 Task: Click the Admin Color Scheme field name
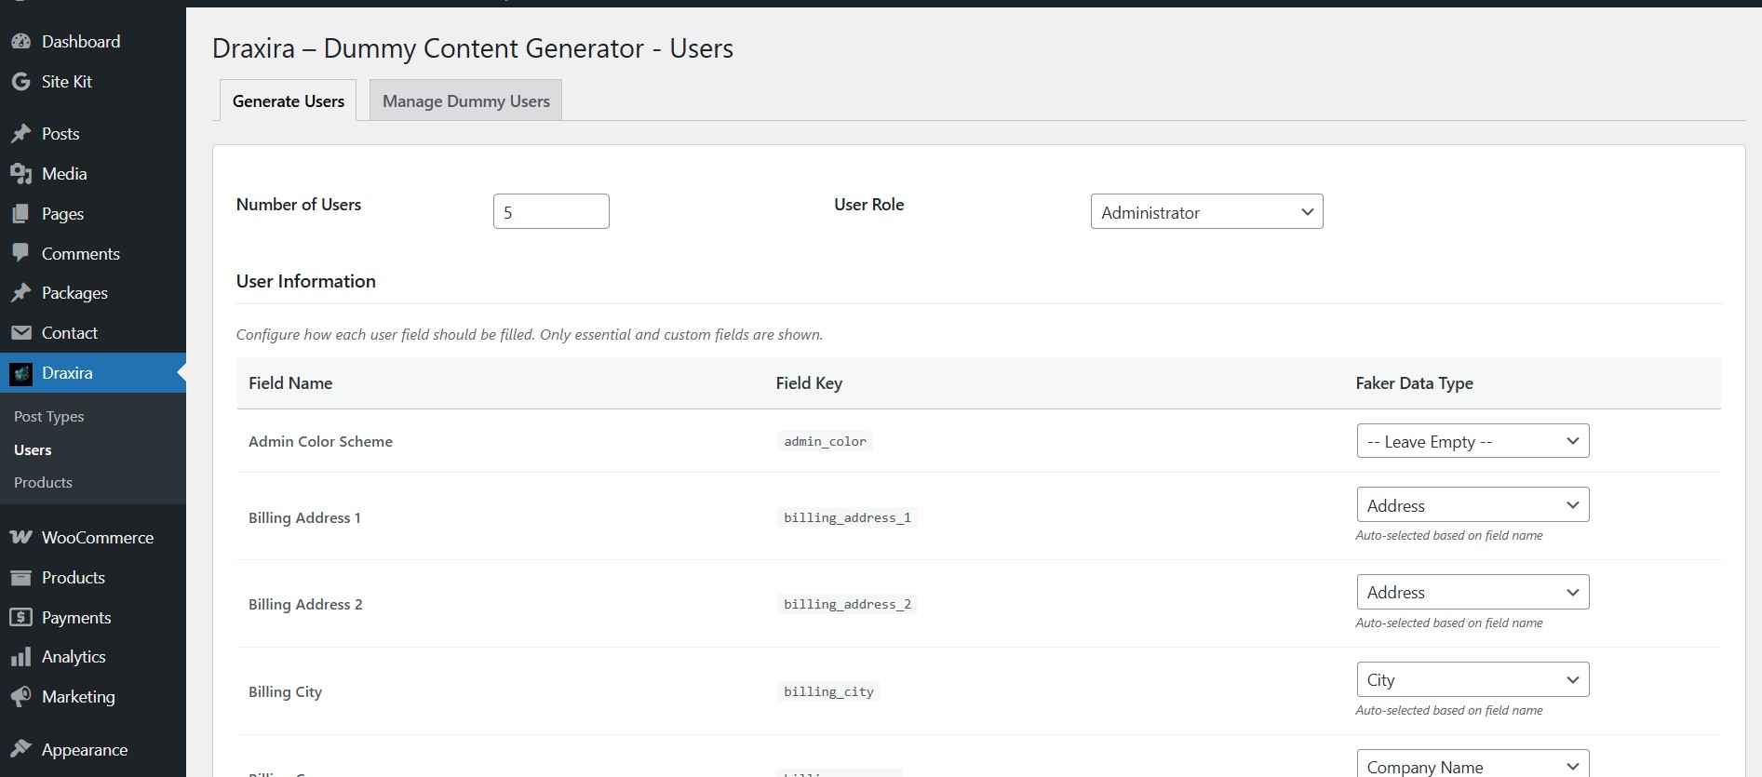[320, 441]
